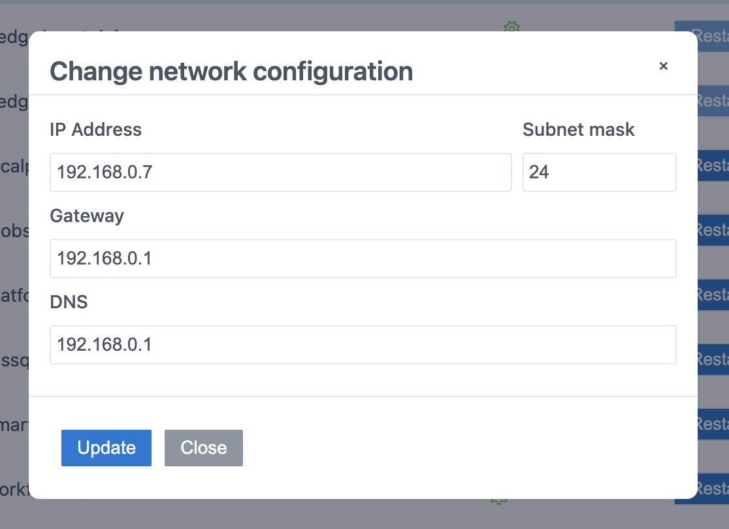
Task: Restart the service in the 'calp' row
Action: pyautogui.click(x=713, y=166)
